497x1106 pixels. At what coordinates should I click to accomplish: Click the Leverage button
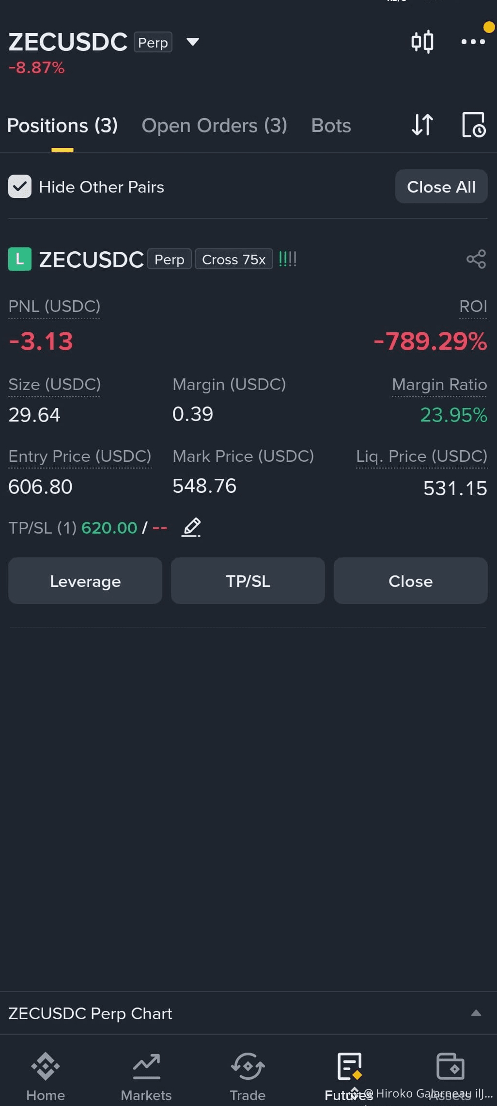(x=85, y=581)
